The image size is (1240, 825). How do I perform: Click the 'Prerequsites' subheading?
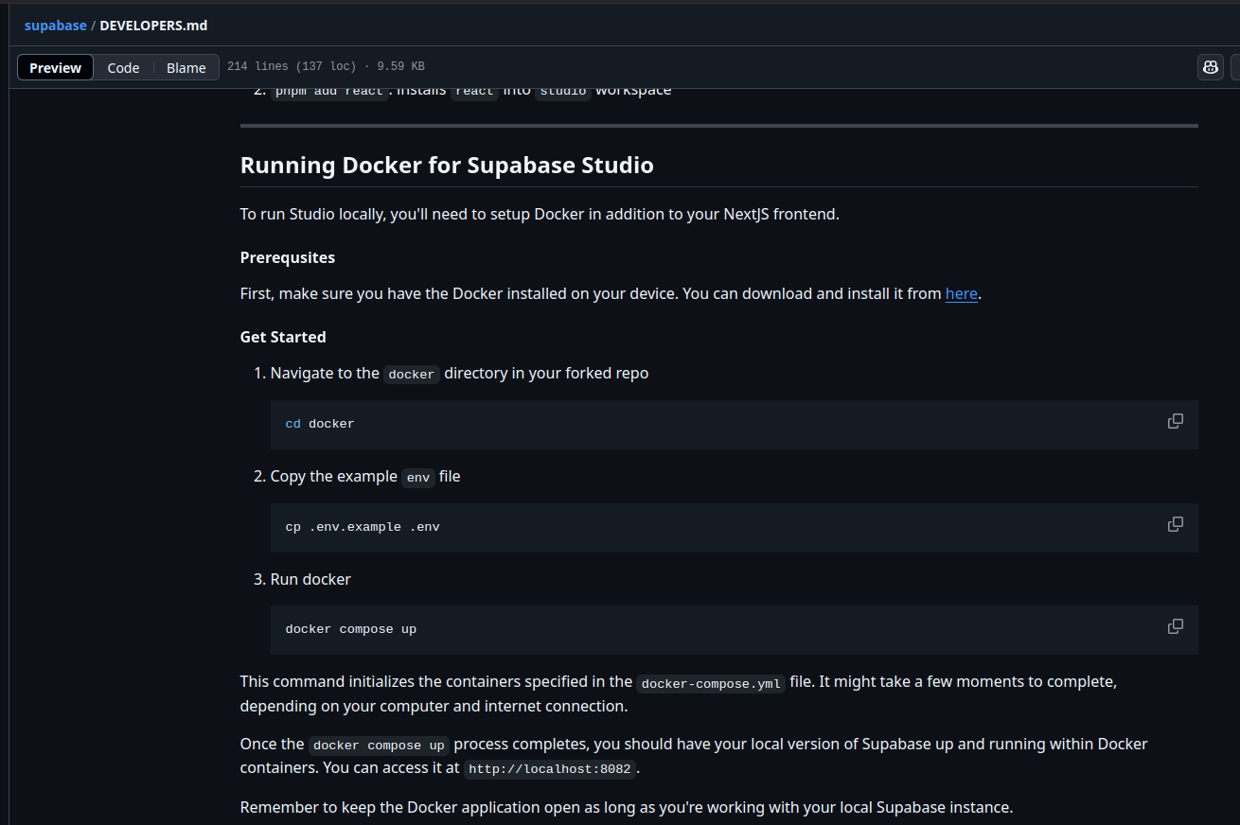(288, 257)
